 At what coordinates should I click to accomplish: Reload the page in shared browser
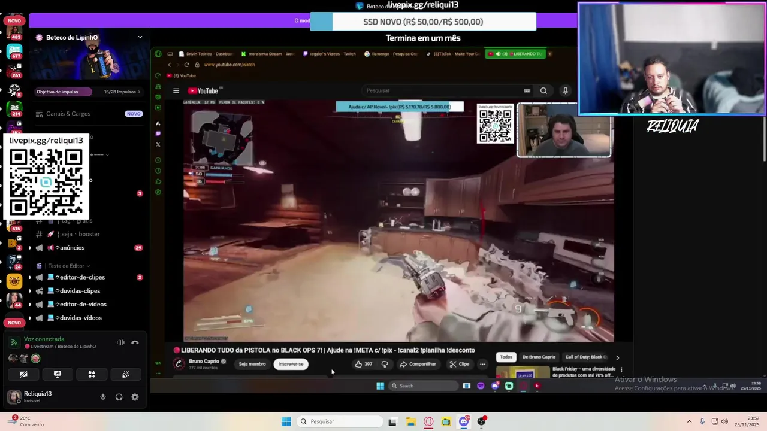tap(187, 65)
